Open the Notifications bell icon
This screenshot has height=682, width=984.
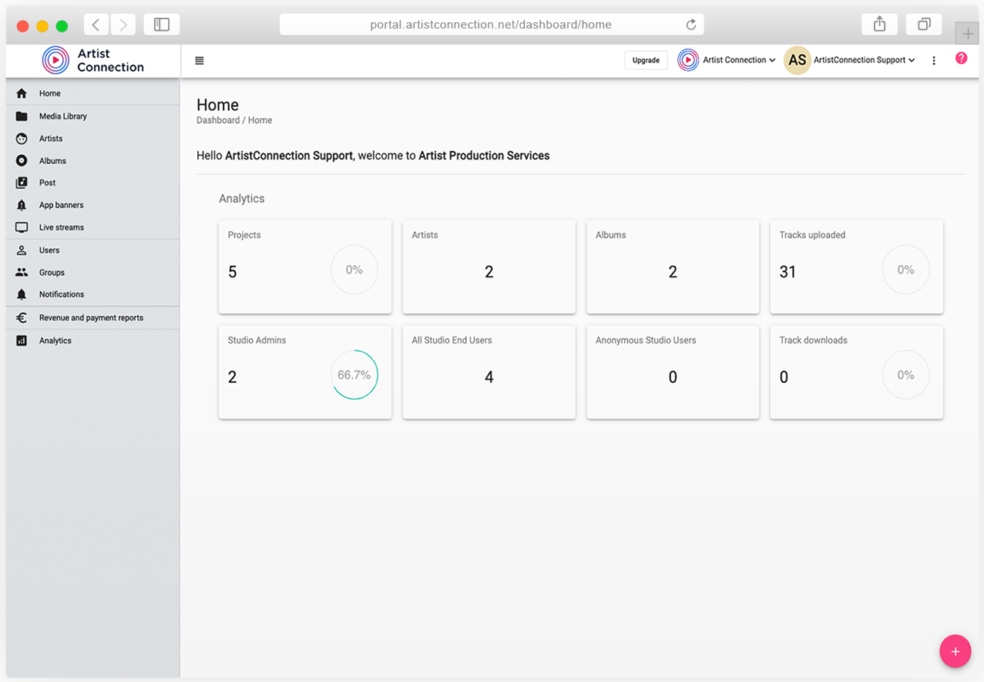click(x=22, y=294)
